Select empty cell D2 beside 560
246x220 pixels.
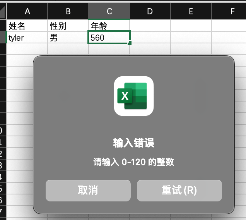point(150,38)
